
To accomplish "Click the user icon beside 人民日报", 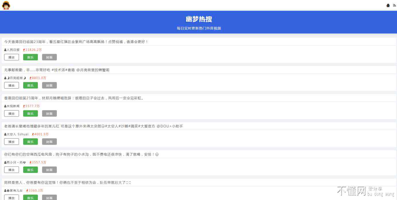I will (x=5, y=50).
